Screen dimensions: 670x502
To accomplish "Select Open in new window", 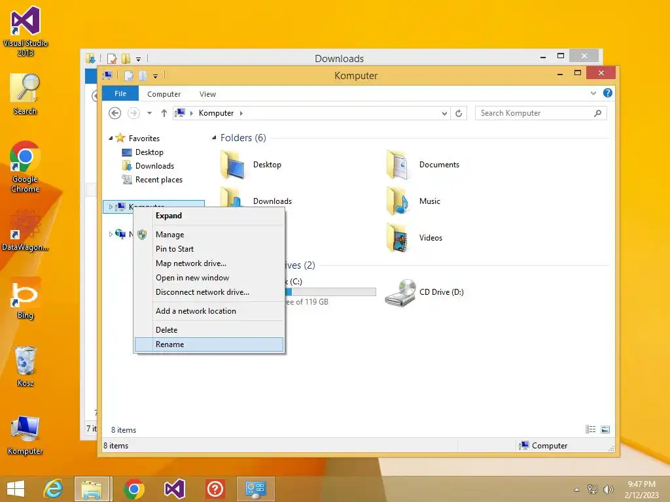I will [209, 278].
